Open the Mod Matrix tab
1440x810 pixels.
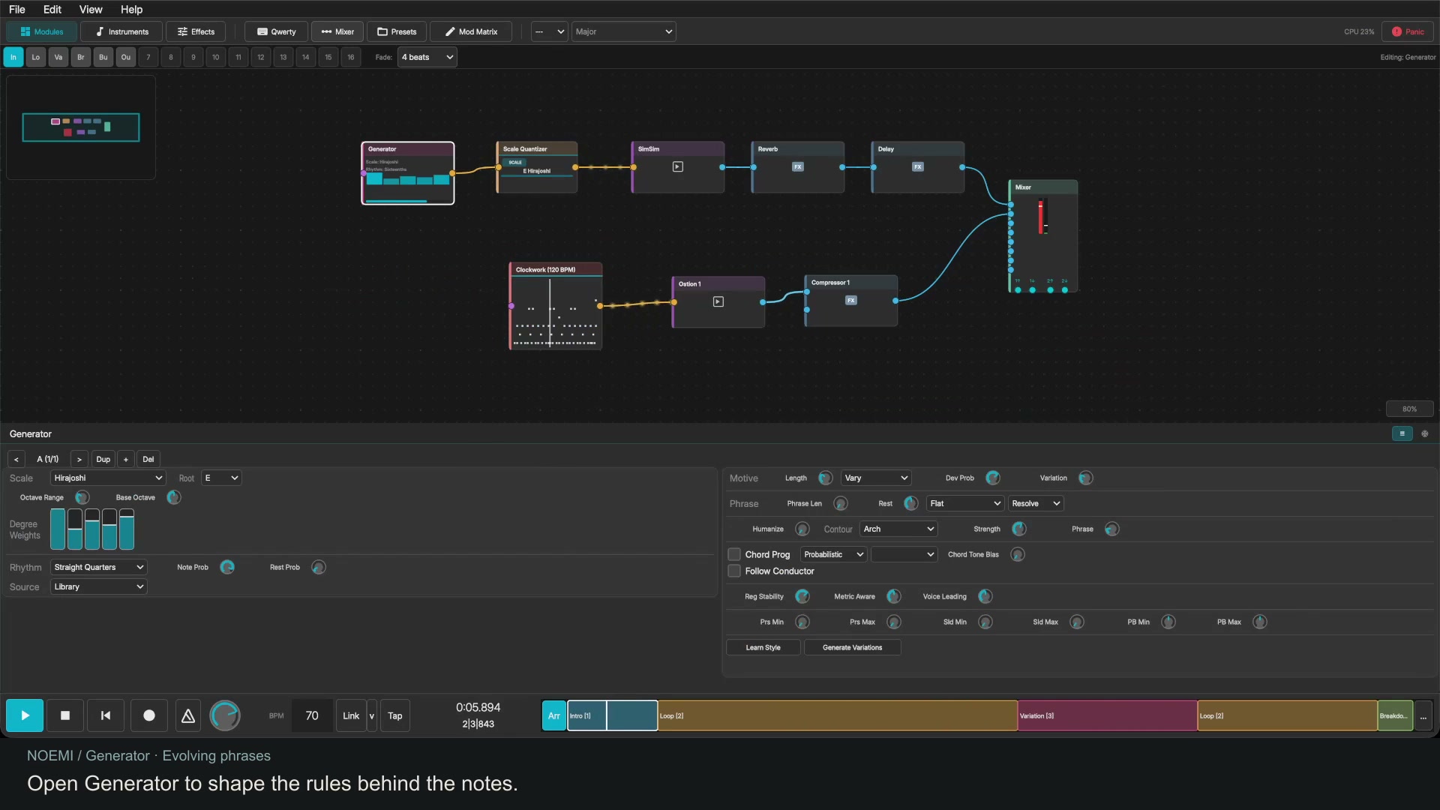pyautogui.click(x=471, y=31)
